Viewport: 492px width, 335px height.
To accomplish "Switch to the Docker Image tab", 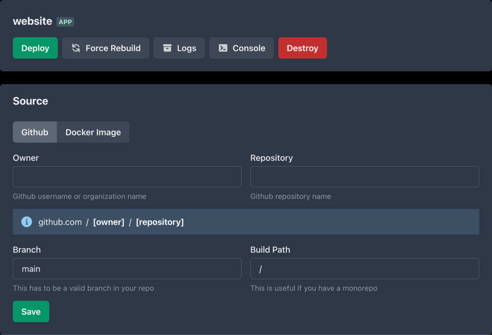I will [x=93, y=132].
